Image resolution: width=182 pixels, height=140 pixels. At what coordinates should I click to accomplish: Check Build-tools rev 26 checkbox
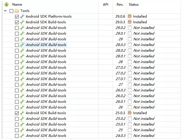(17, 107)
